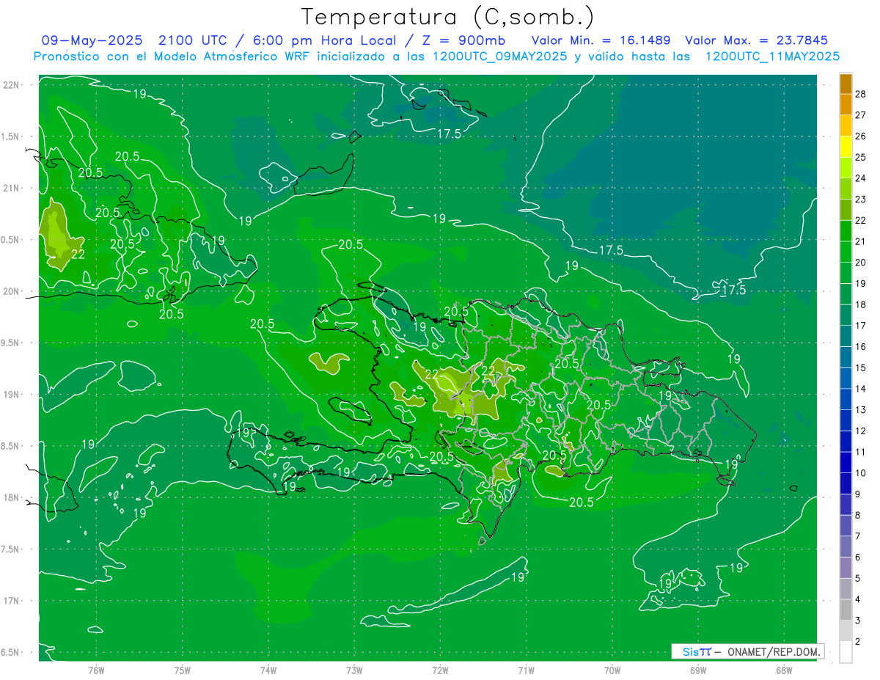Click the '73W' longitude axis label

click(354, 670)
